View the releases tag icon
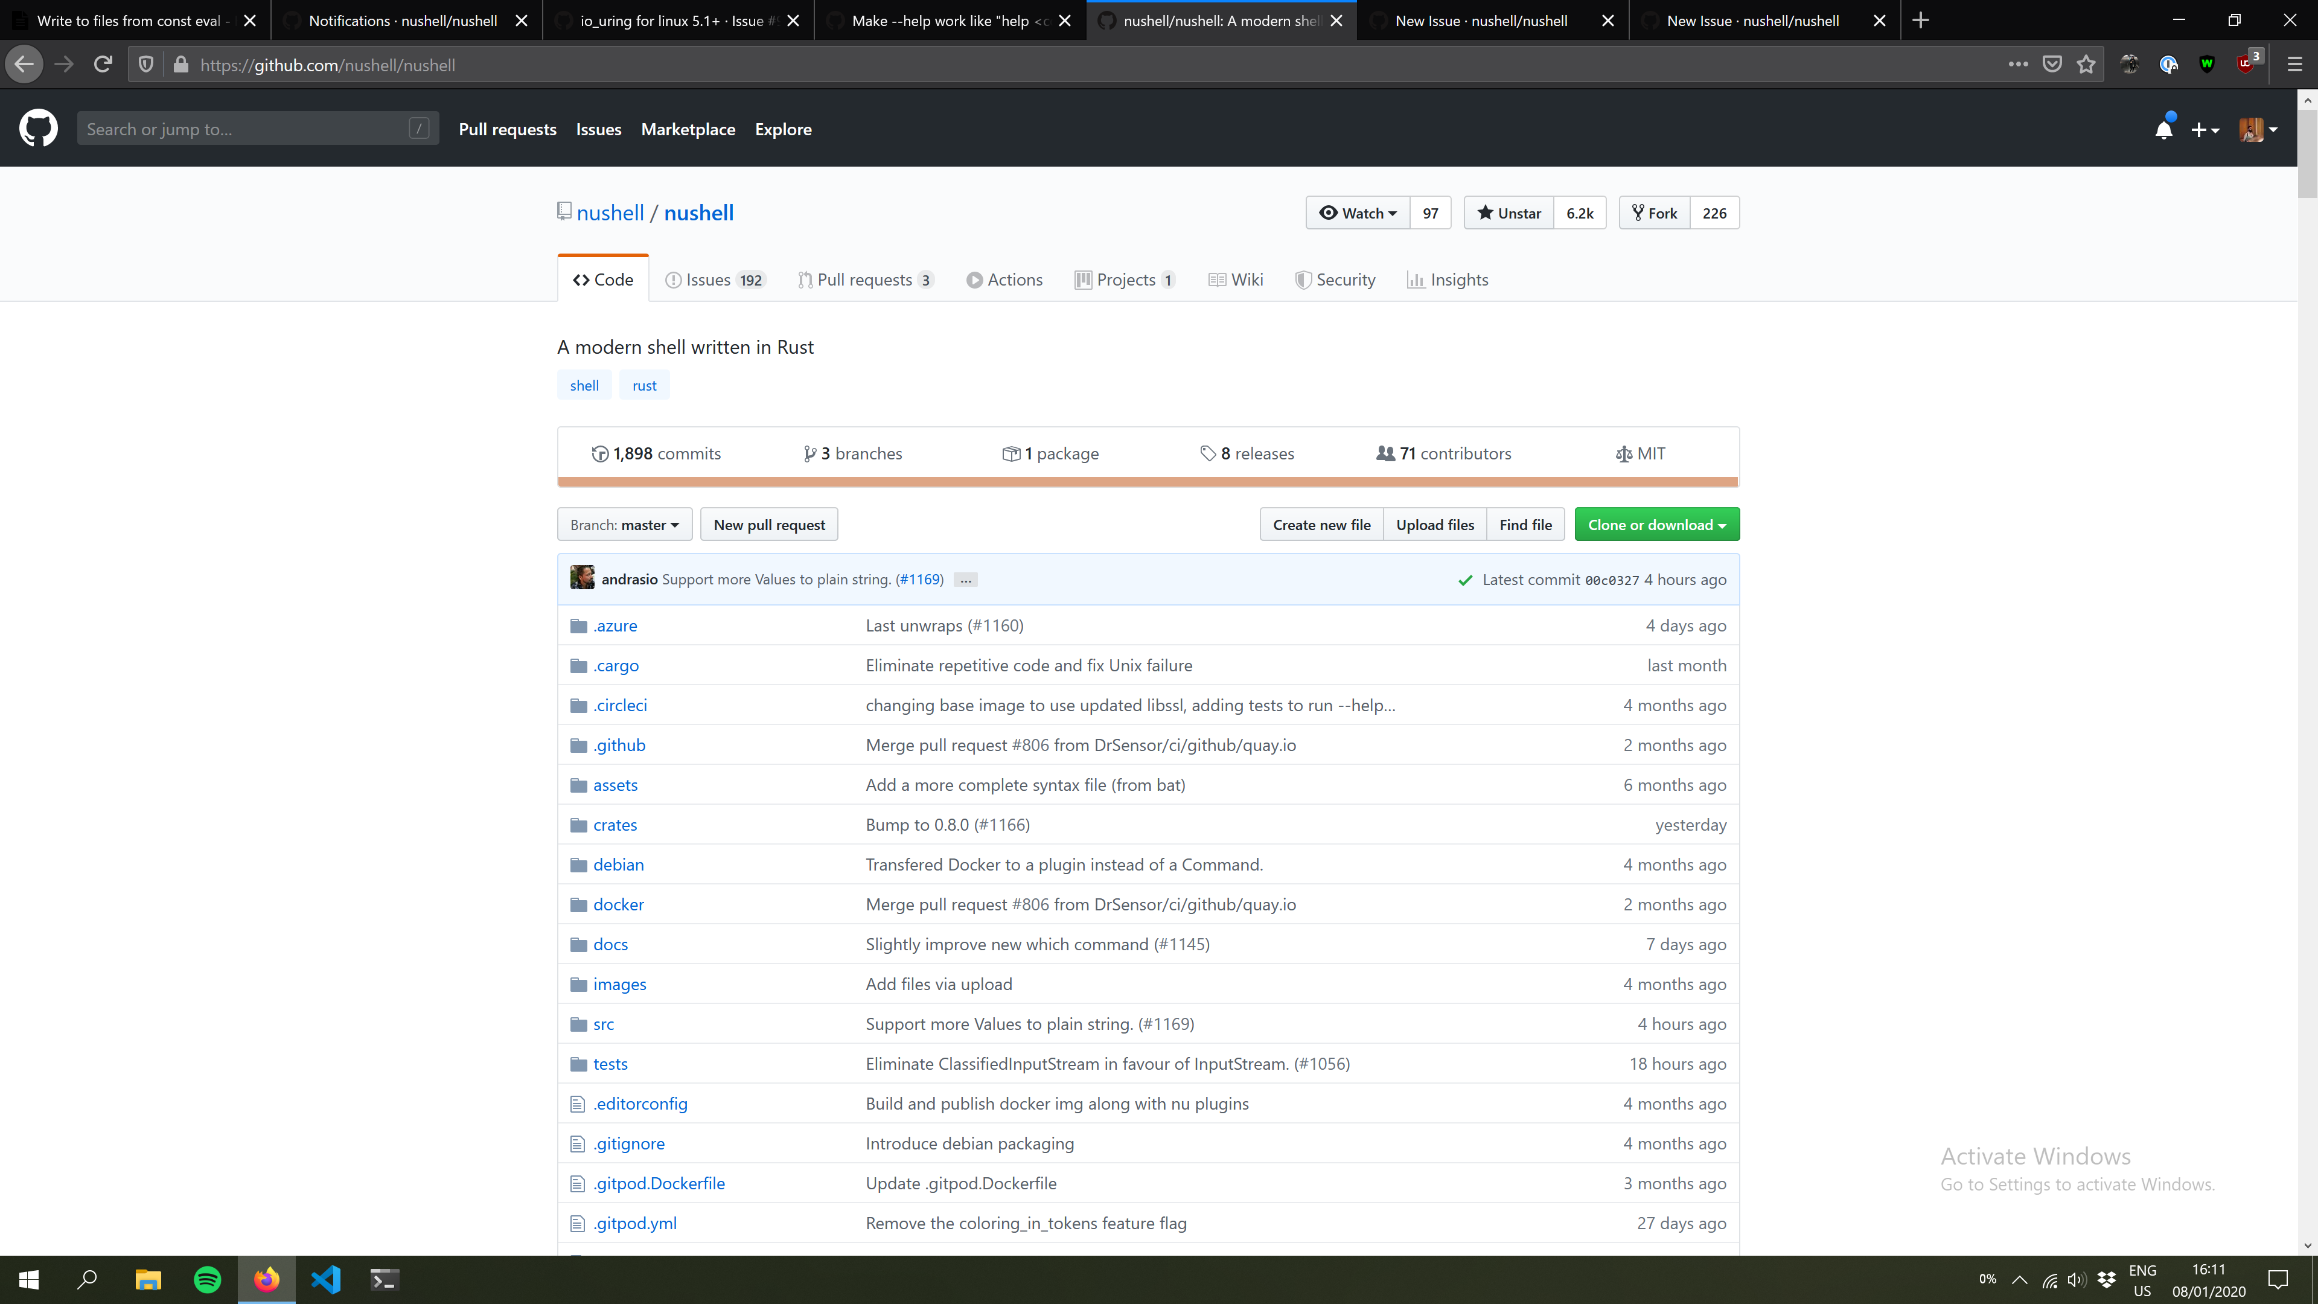Image resolution: width=2318 pixels, height=1304 pixels. click(x=1209, y=453)
